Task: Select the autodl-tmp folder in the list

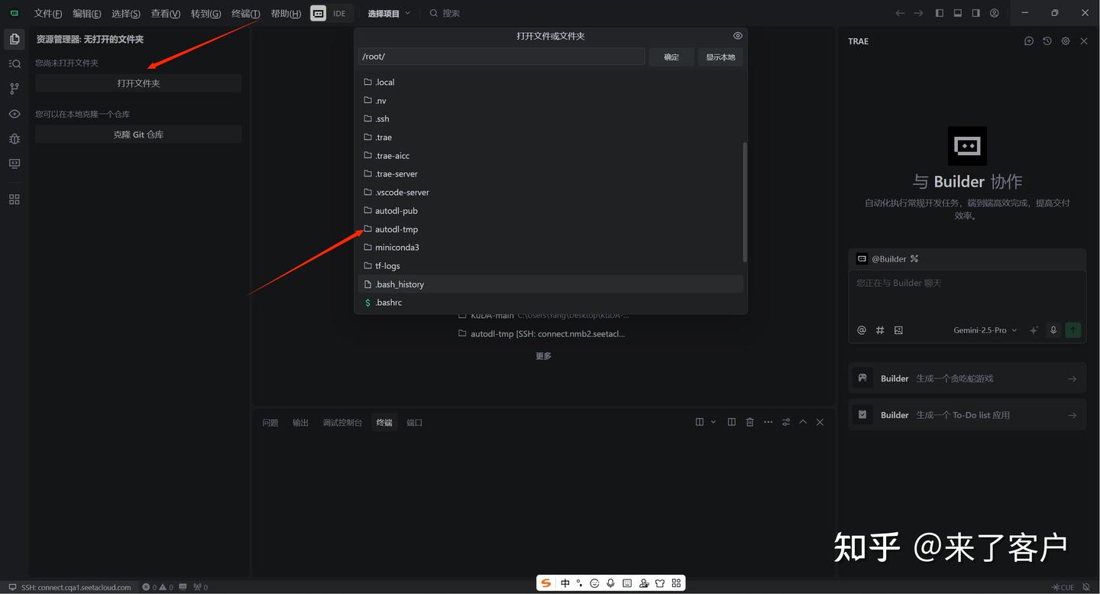Action: point(396,229)
